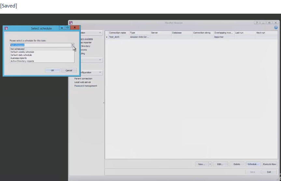Open Parent connection in the sidebar
This screenshot has width=281, height=181.
[83, 79]
